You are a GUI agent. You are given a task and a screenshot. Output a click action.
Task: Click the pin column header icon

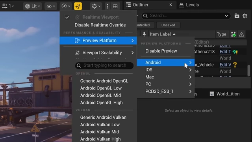tap(144, 34)
